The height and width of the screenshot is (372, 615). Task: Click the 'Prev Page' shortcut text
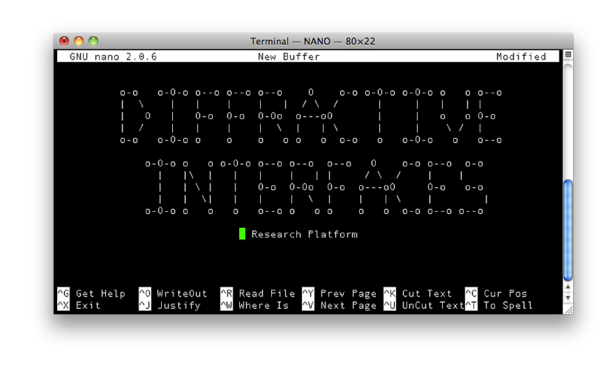click(348, 293)
